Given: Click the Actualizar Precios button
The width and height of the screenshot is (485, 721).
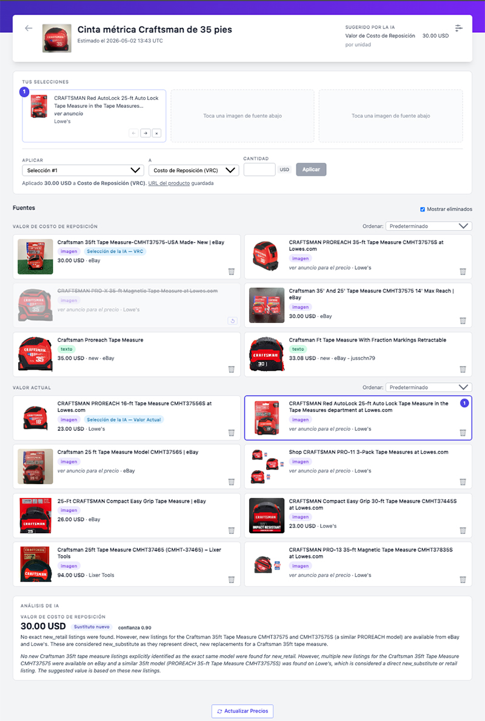Looking at the screenshot, I should click(242, 711).
